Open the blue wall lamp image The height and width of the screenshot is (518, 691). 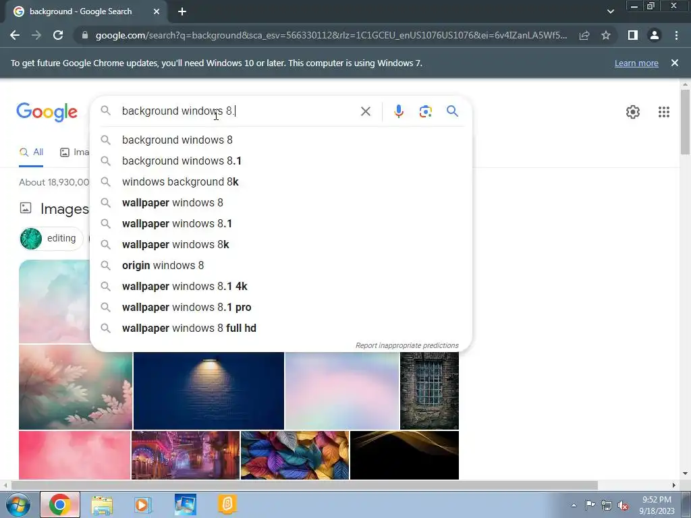pyautogui.click(x=209, y=391)
